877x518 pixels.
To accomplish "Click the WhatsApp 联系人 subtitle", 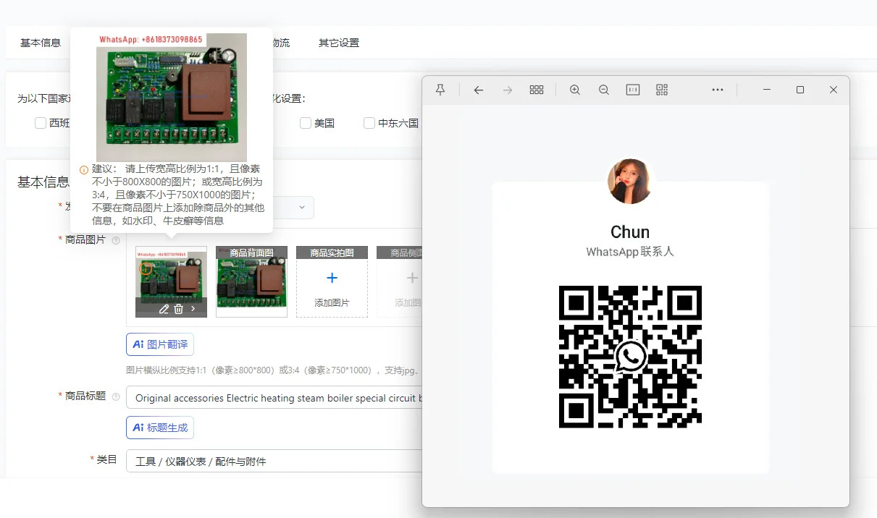I will click(630, 252).
